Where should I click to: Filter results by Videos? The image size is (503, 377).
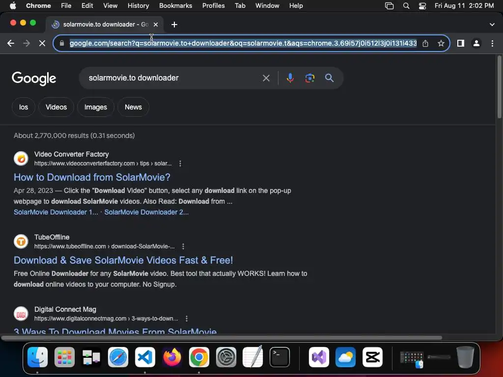56,107
